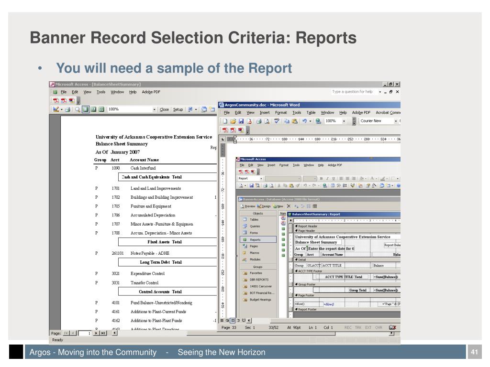The height and width of the screenshot is (367, 490).
Task: Open the File menu in the Access preview window
Action: point(64,92)
